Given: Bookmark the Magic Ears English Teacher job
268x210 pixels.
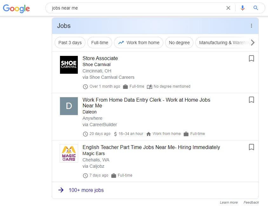Looking at the screenshot, I should pos(251,147).
